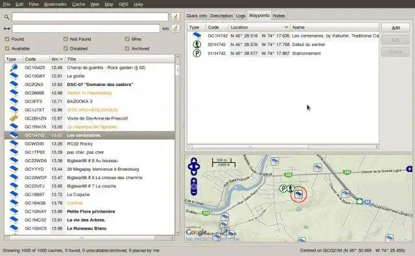Click the Add waypoint button

396,28
